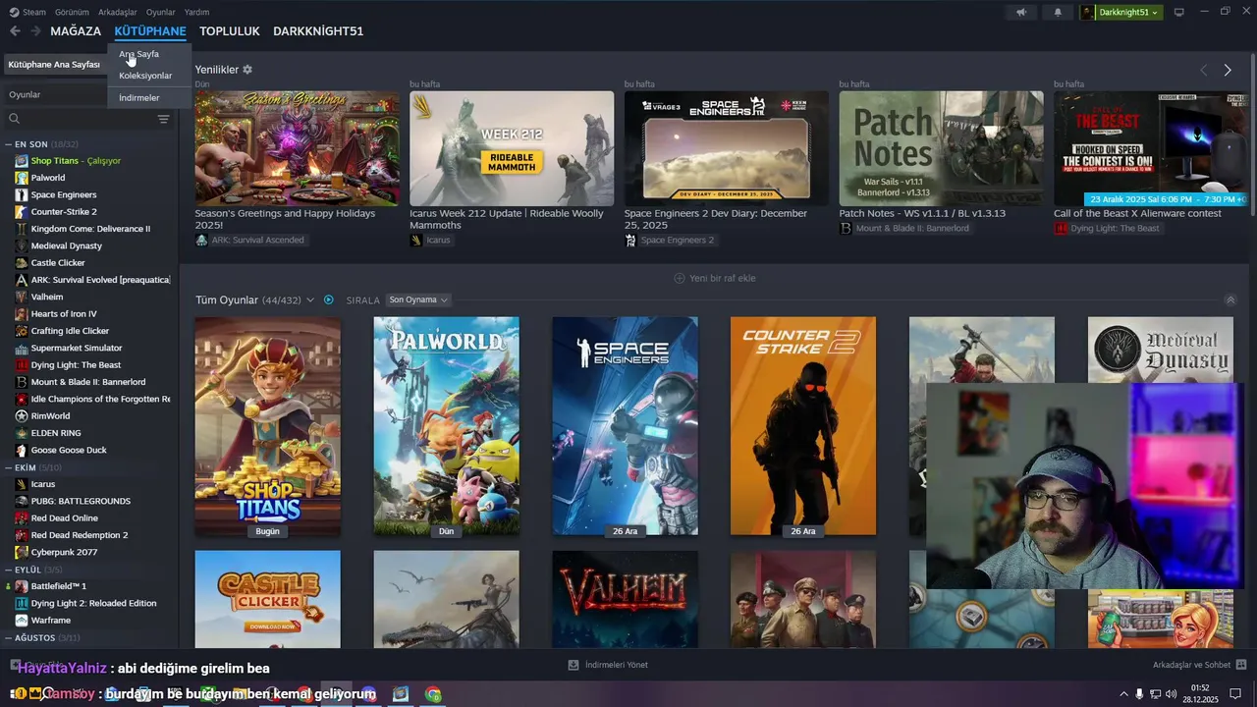Viewport: 1257px width, 707px height.
Task: Click Yeni bir raf ekle
Action: click(x=722, y=278)
